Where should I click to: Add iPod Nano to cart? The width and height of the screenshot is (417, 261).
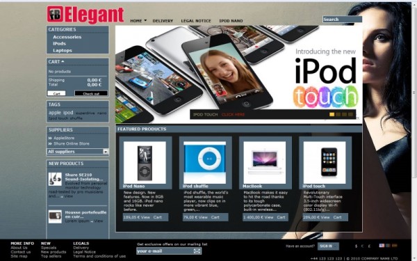[x=158, y=217]
